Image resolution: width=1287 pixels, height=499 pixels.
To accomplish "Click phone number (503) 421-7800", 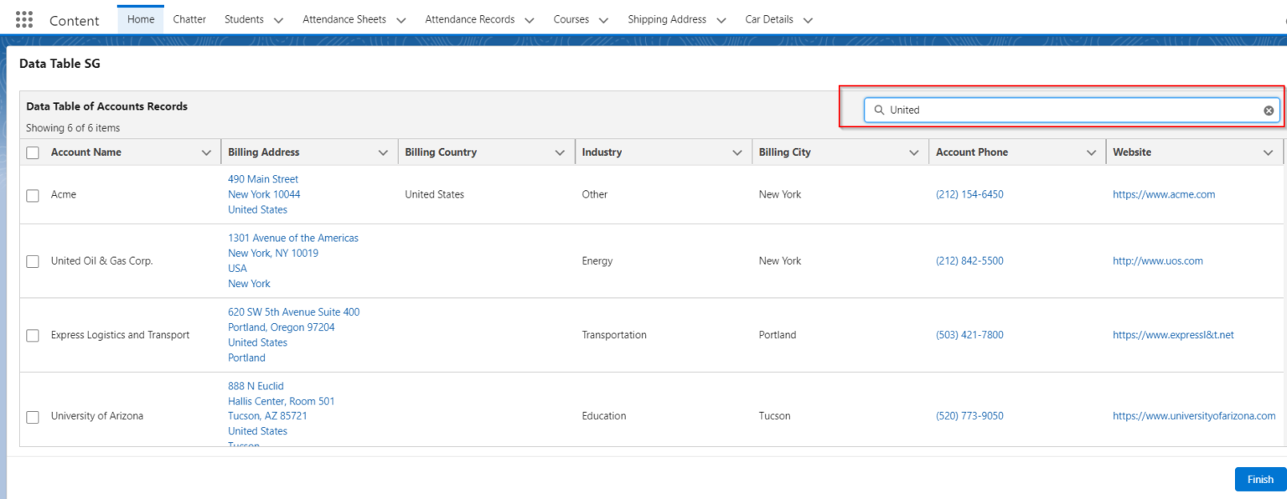I will 969,335.
